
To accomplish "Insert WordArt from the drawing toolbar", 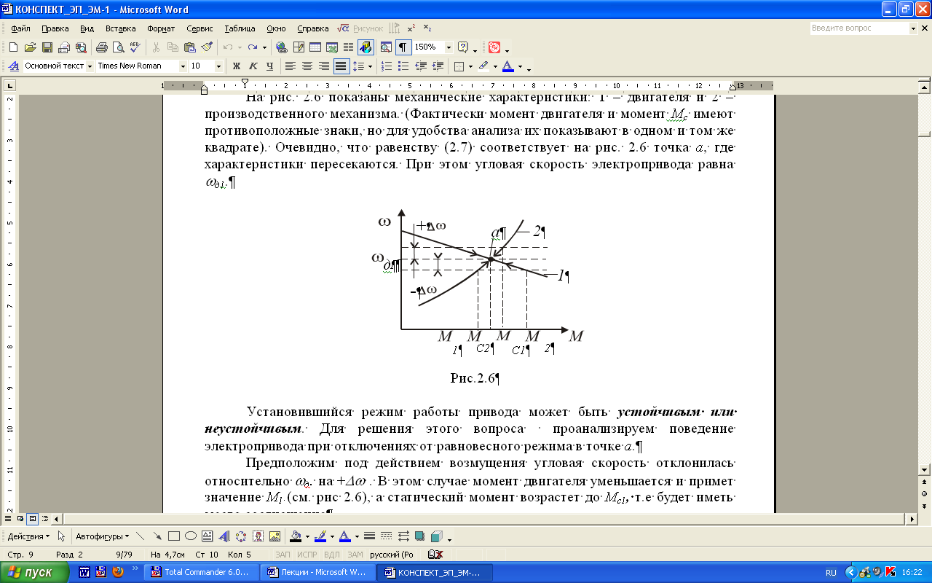I will 224,536.
